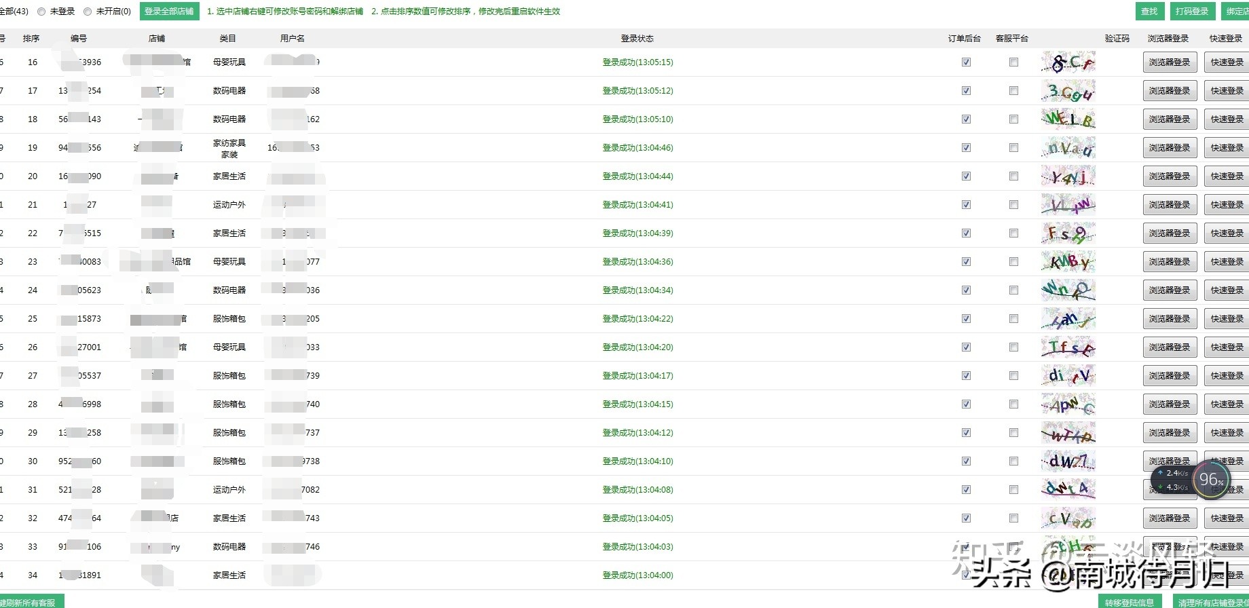Check 客服平台 for sort row 17
This screenshot has height=608, width=1249.
[1013, 91]
